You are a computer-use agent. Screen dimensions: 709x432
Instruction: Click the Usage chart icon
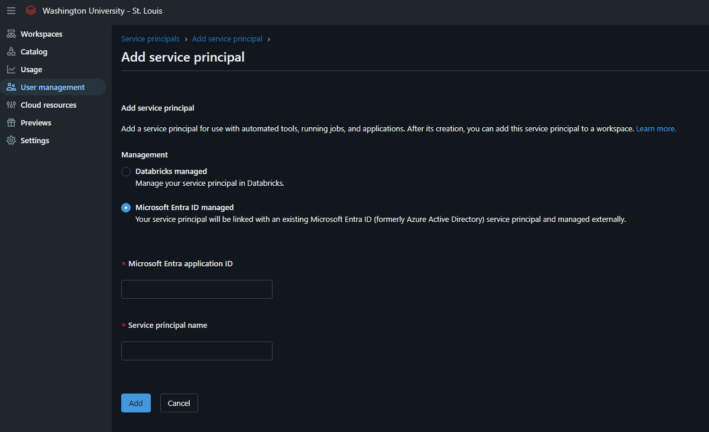11,69
